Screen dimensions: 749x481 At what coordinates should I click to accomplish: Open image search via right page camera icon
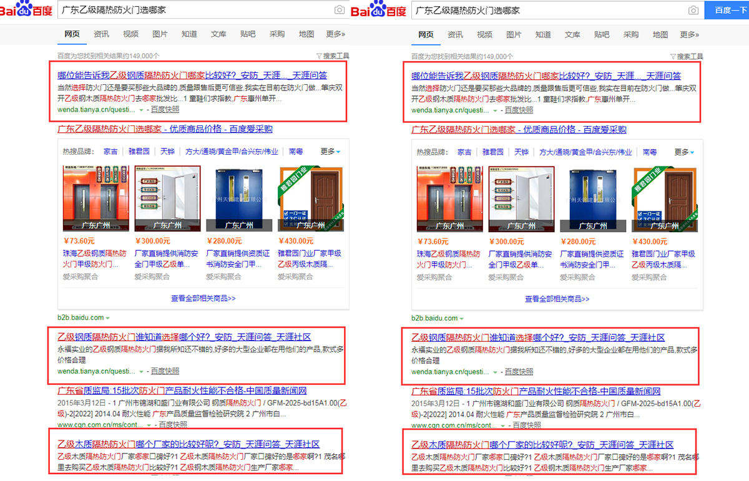tap(693, 11)
